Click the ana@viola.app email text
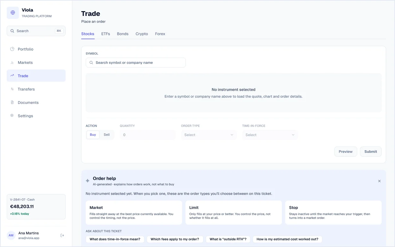Viewport: 395px width, 247px height. [x=29, y=238]
